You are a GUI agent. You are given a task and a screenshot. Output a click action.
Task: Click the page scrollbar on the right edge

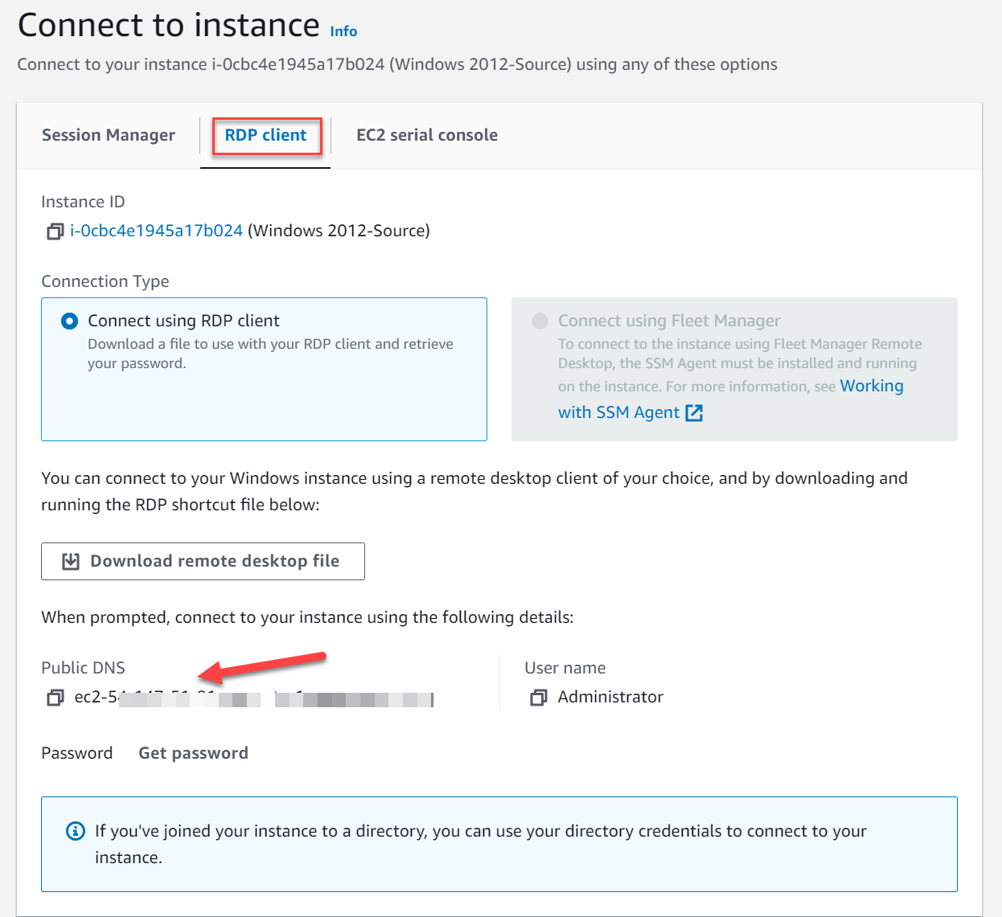[999, 458]
